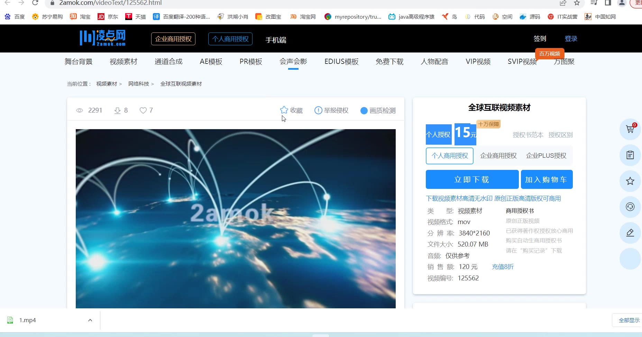
Task: Click the 充值8折 link
Action: 503,267
